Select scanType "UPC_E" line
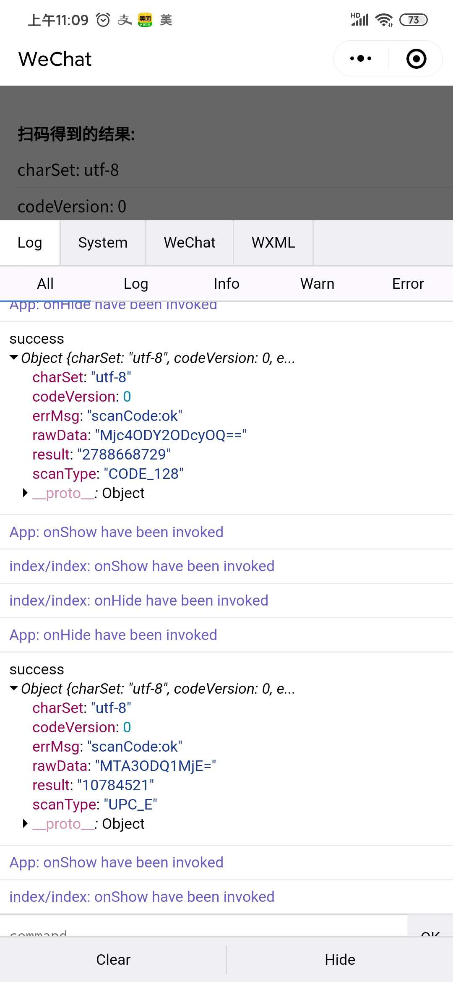453x982 pixels. click(95, 804)
